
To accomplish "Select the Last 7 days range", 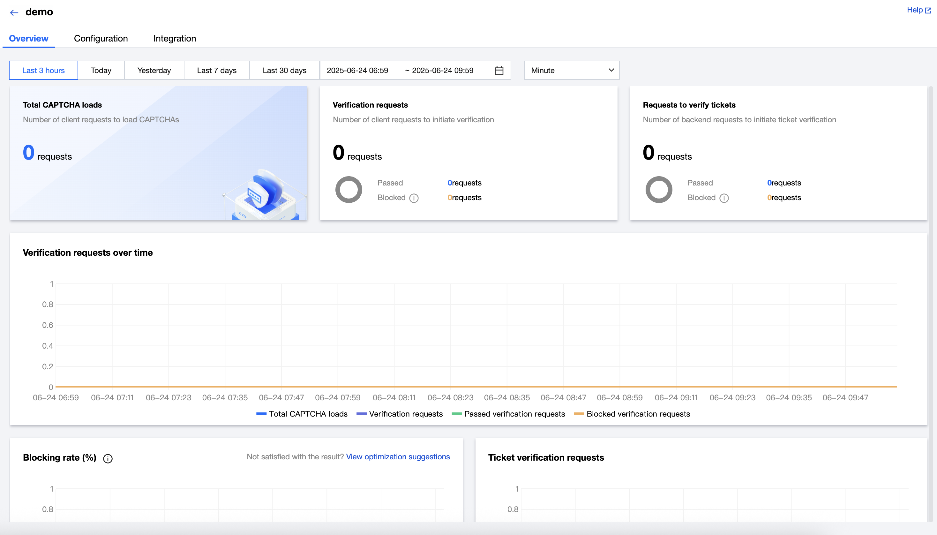I will (x=216, y=71).
